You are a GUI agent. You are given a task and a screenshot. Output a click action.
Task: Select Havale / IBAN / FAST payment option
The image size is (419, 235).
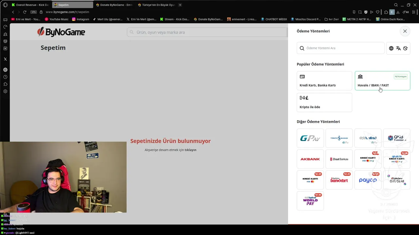click(382, 81)
